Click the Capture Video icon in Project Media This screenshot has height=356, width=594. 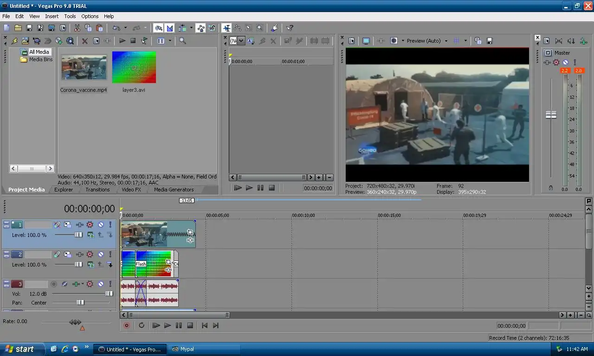36,41
